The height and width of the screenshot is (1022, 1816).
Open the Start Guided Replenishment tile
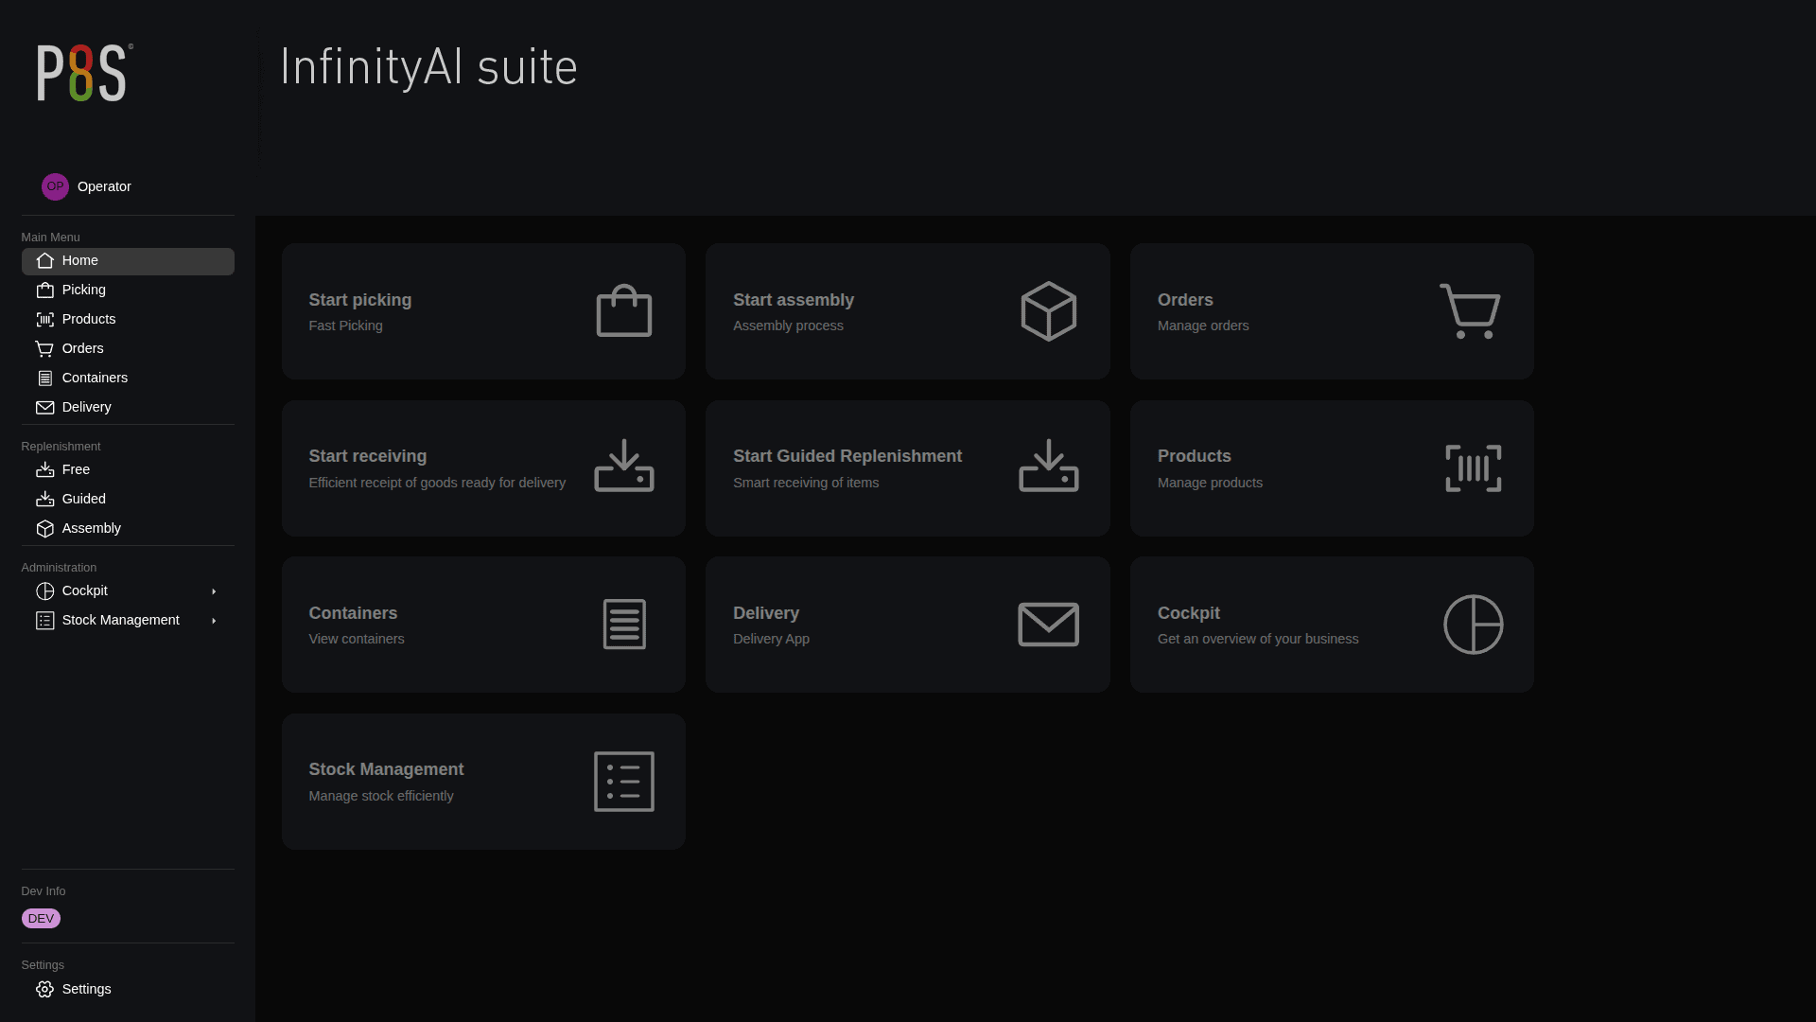click(x=907, y=468)
